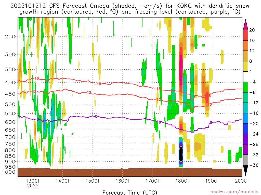Click the purple 0 freezing label near 190CT

point(211,122)
